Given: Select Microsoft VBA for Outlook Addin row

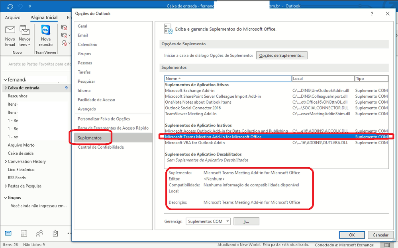Looking at the screenshot, I should tap(276, 143).
